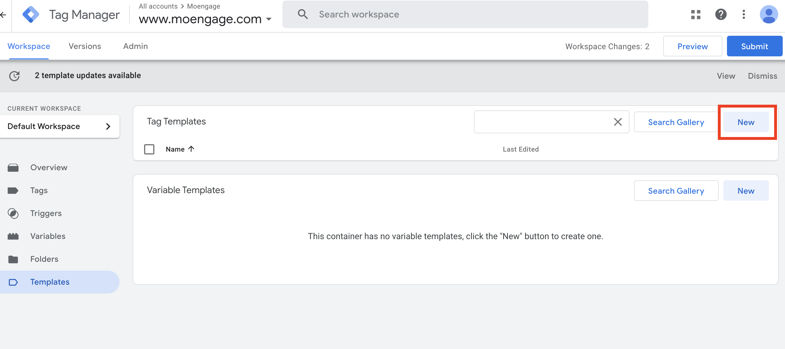Click the back arrow icon
Image resolution: width=785 pixels, height=349 pixels.
pos(3,14)
